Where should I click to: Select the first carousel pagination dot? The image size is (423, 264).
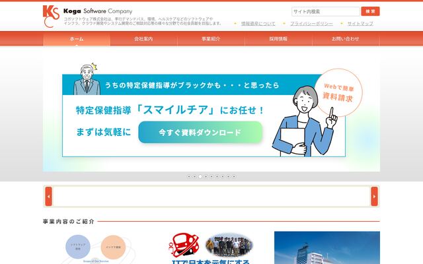click(x=189, y=176)
